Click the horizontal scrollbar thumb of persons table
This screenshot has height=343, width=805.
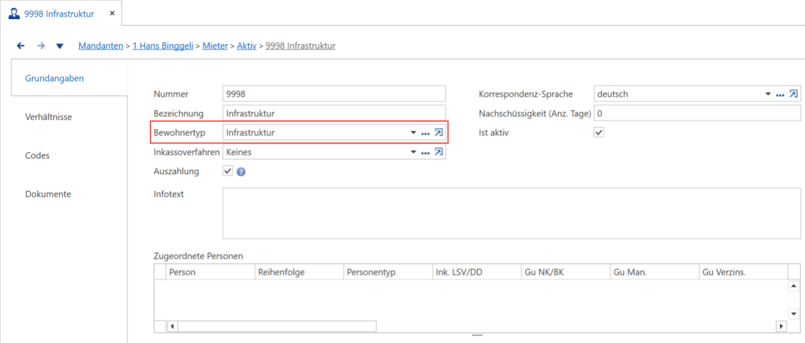point(277,326)
